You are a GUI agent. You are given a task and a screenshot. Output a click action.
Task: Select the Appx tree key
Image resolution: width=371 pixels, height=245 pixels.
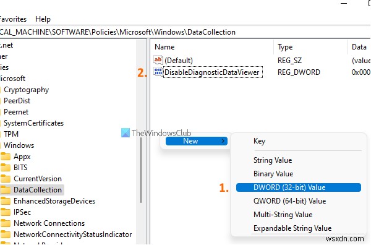click(x=22, y=157)
